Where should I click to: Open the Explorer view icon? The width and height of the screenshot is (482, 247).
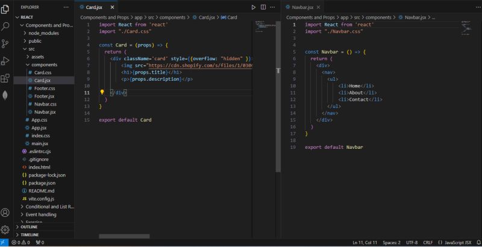[x=5, y=9]
